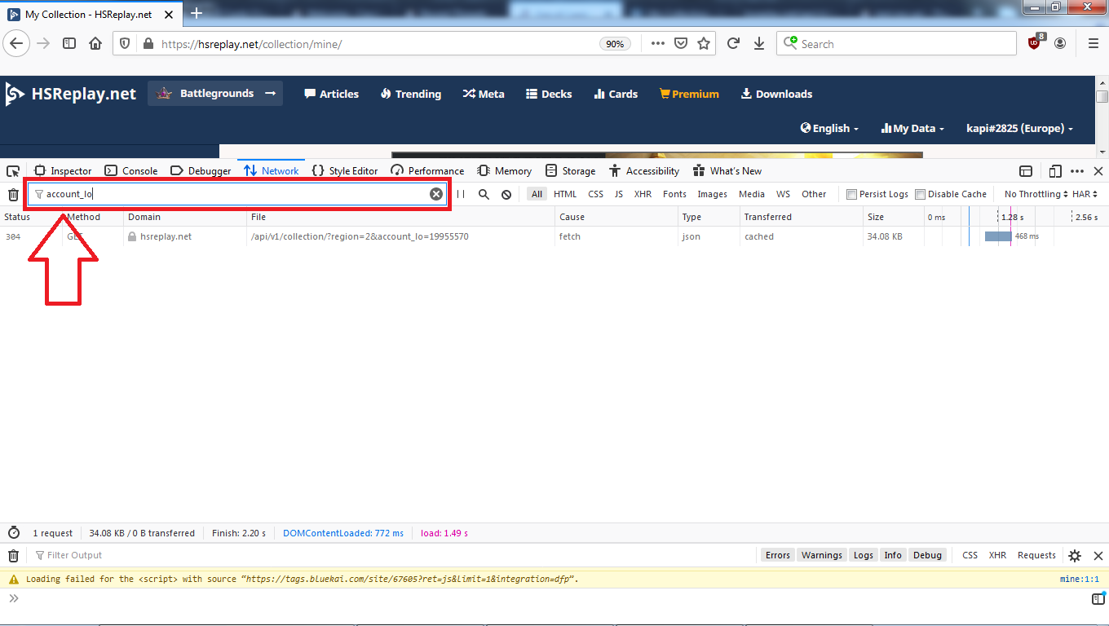Select the waterfall timing bar of collection request
The height and width of the screenshot is (626, 1109).
[x=998, y=236]
